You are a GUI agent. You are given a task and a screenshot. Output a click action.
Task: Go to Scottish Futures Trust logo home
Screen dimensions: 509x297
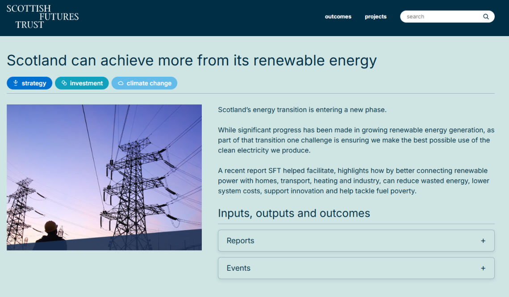(x=42, y=16)
